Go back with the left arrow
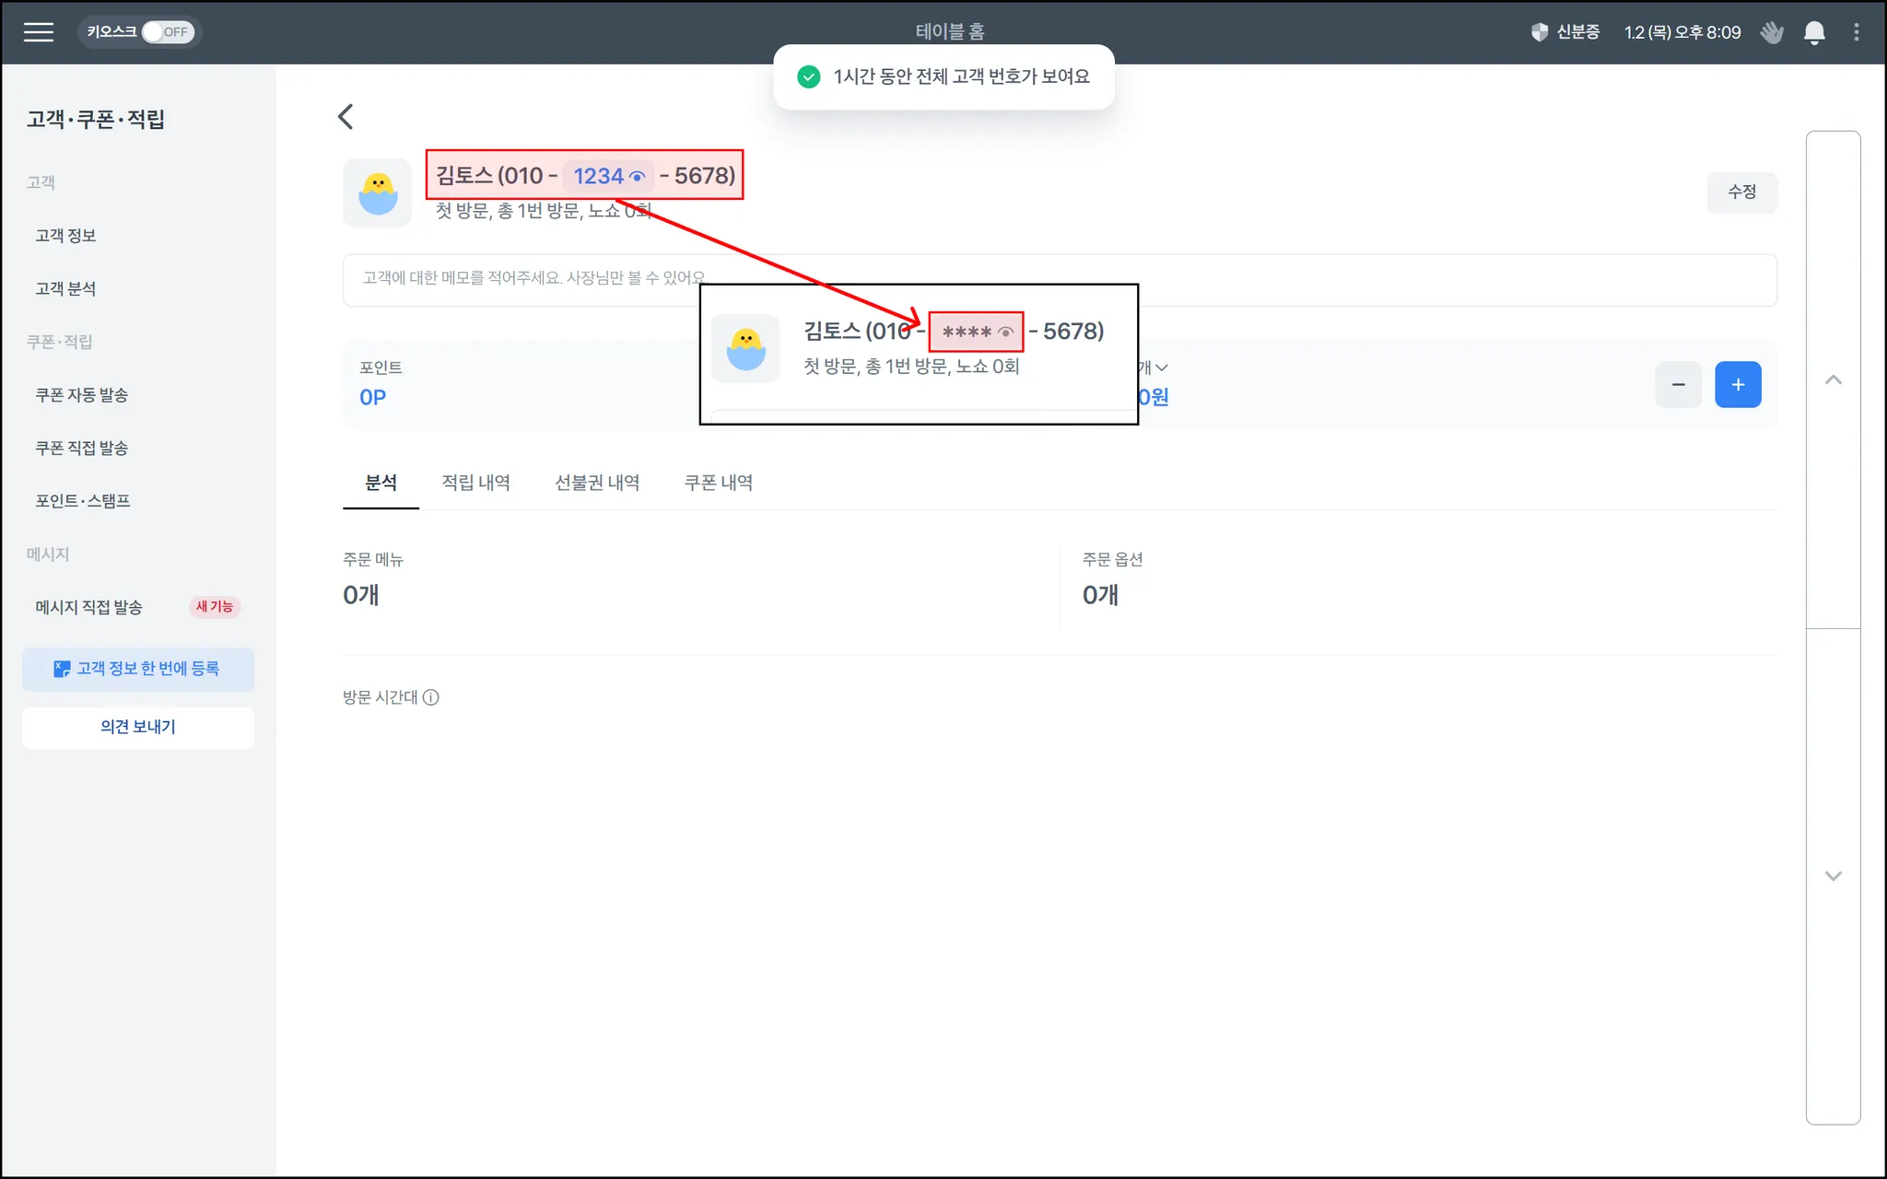Viewport: 1887px width, 1179px height. [x=346, y=117]
